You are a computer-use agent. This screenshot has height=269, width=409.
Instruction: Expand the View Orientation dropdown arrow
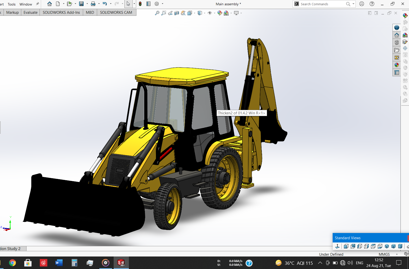pos(194,13)
